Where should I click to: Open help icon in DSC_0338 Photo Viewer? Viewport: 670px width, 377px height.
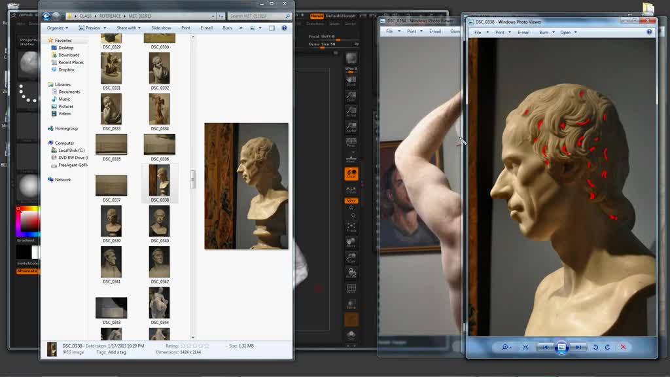(649, 32)
